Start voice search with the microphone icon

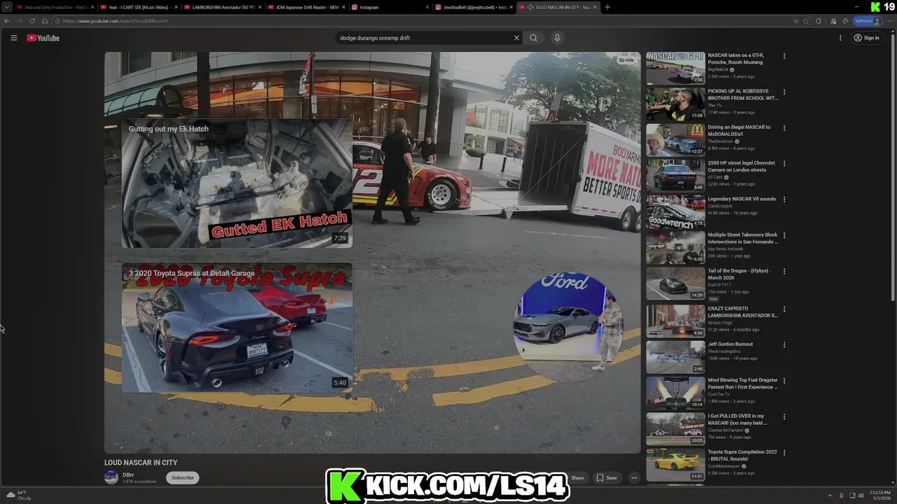557,38
